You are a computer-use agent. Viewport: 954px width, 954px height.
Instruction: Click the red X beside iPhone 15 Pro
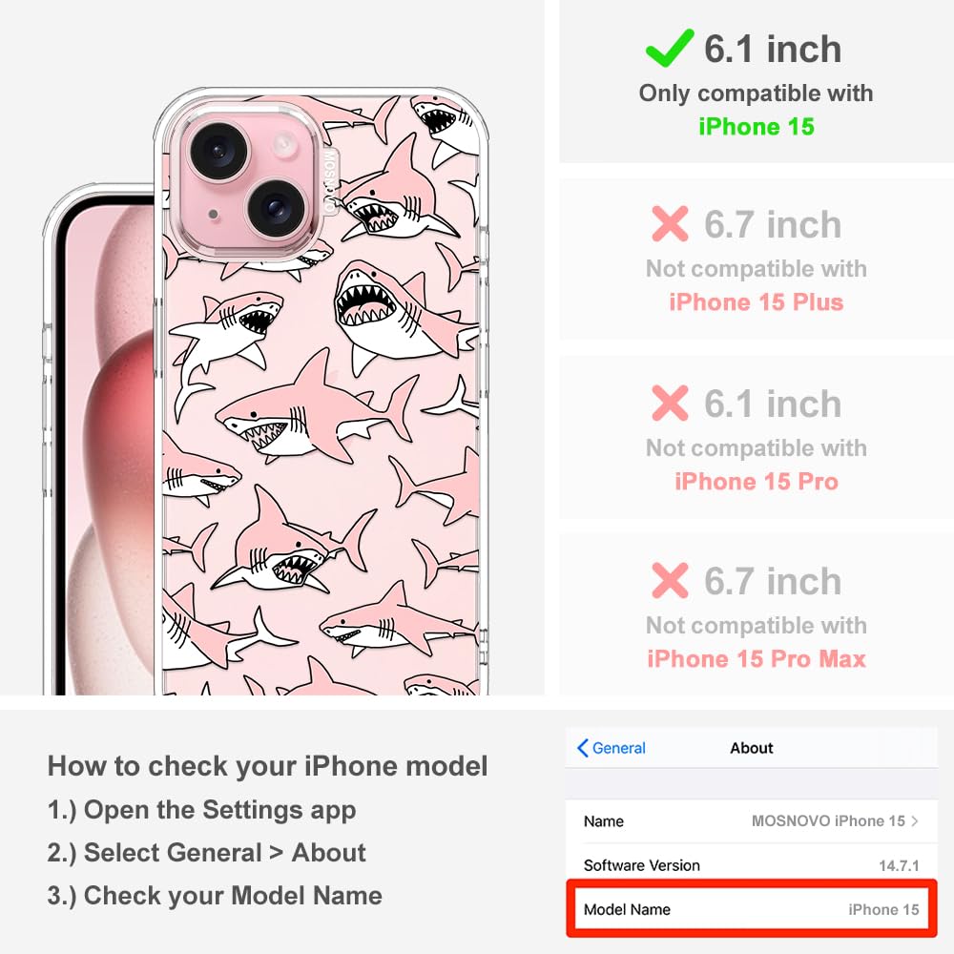(x=670, y=403)
